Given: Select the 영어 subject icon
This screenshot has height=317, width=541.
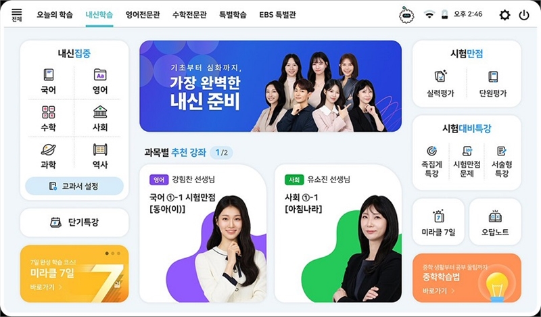Looking at the screenshot, I should tap(100, 75).
